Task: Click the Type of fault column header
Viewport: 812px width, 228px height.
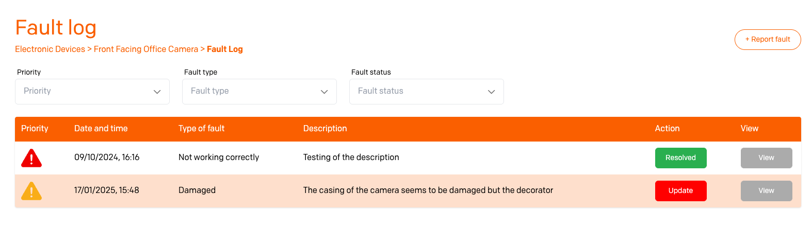Action: pos(202,129)
